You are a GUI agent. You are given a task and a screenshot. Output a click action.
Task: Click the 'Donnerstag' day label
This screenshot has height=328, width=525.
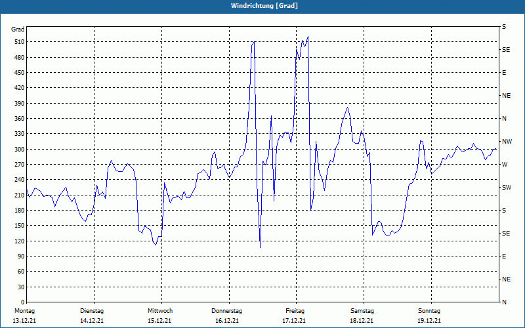pyautogui.click(x=226, y=311)
